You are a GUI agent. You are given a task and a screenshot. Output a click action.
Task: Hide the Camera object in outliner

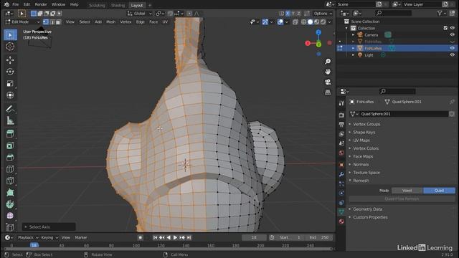pyautogui.click(x=453, y=35)
